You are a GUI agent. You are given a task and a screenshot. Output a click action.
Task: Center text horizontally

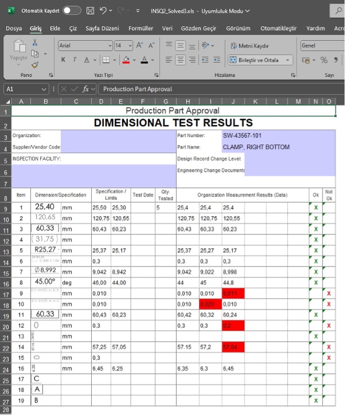[x=180, y=60]
